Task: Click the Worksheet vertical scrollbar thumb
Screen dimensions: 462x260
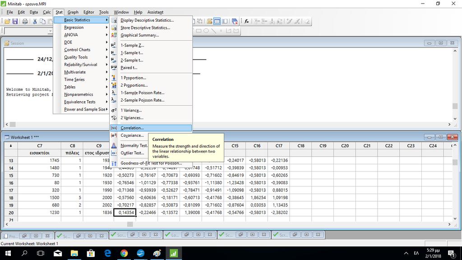Action: point(455,162)
